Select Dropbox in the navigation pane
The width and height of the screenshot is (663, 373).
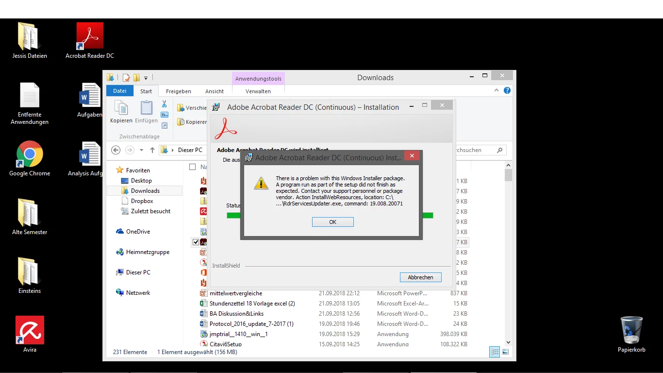click(x=142, y=201)
